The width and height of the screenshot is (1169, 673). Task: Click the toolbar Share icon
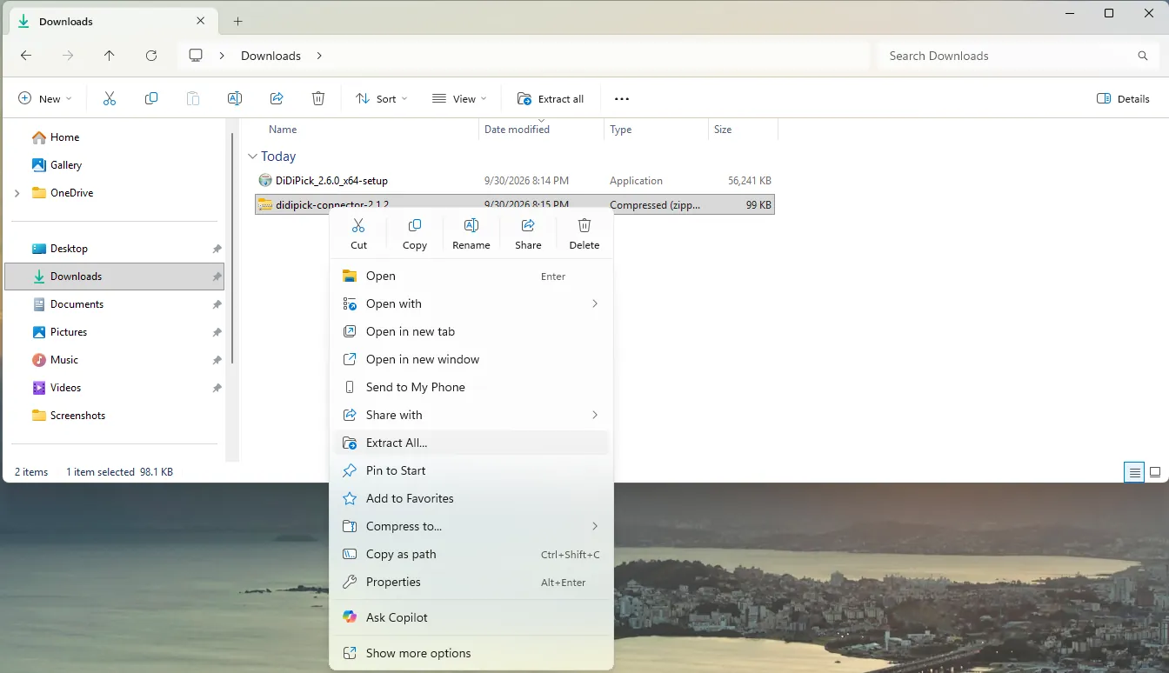click(277, 98)
